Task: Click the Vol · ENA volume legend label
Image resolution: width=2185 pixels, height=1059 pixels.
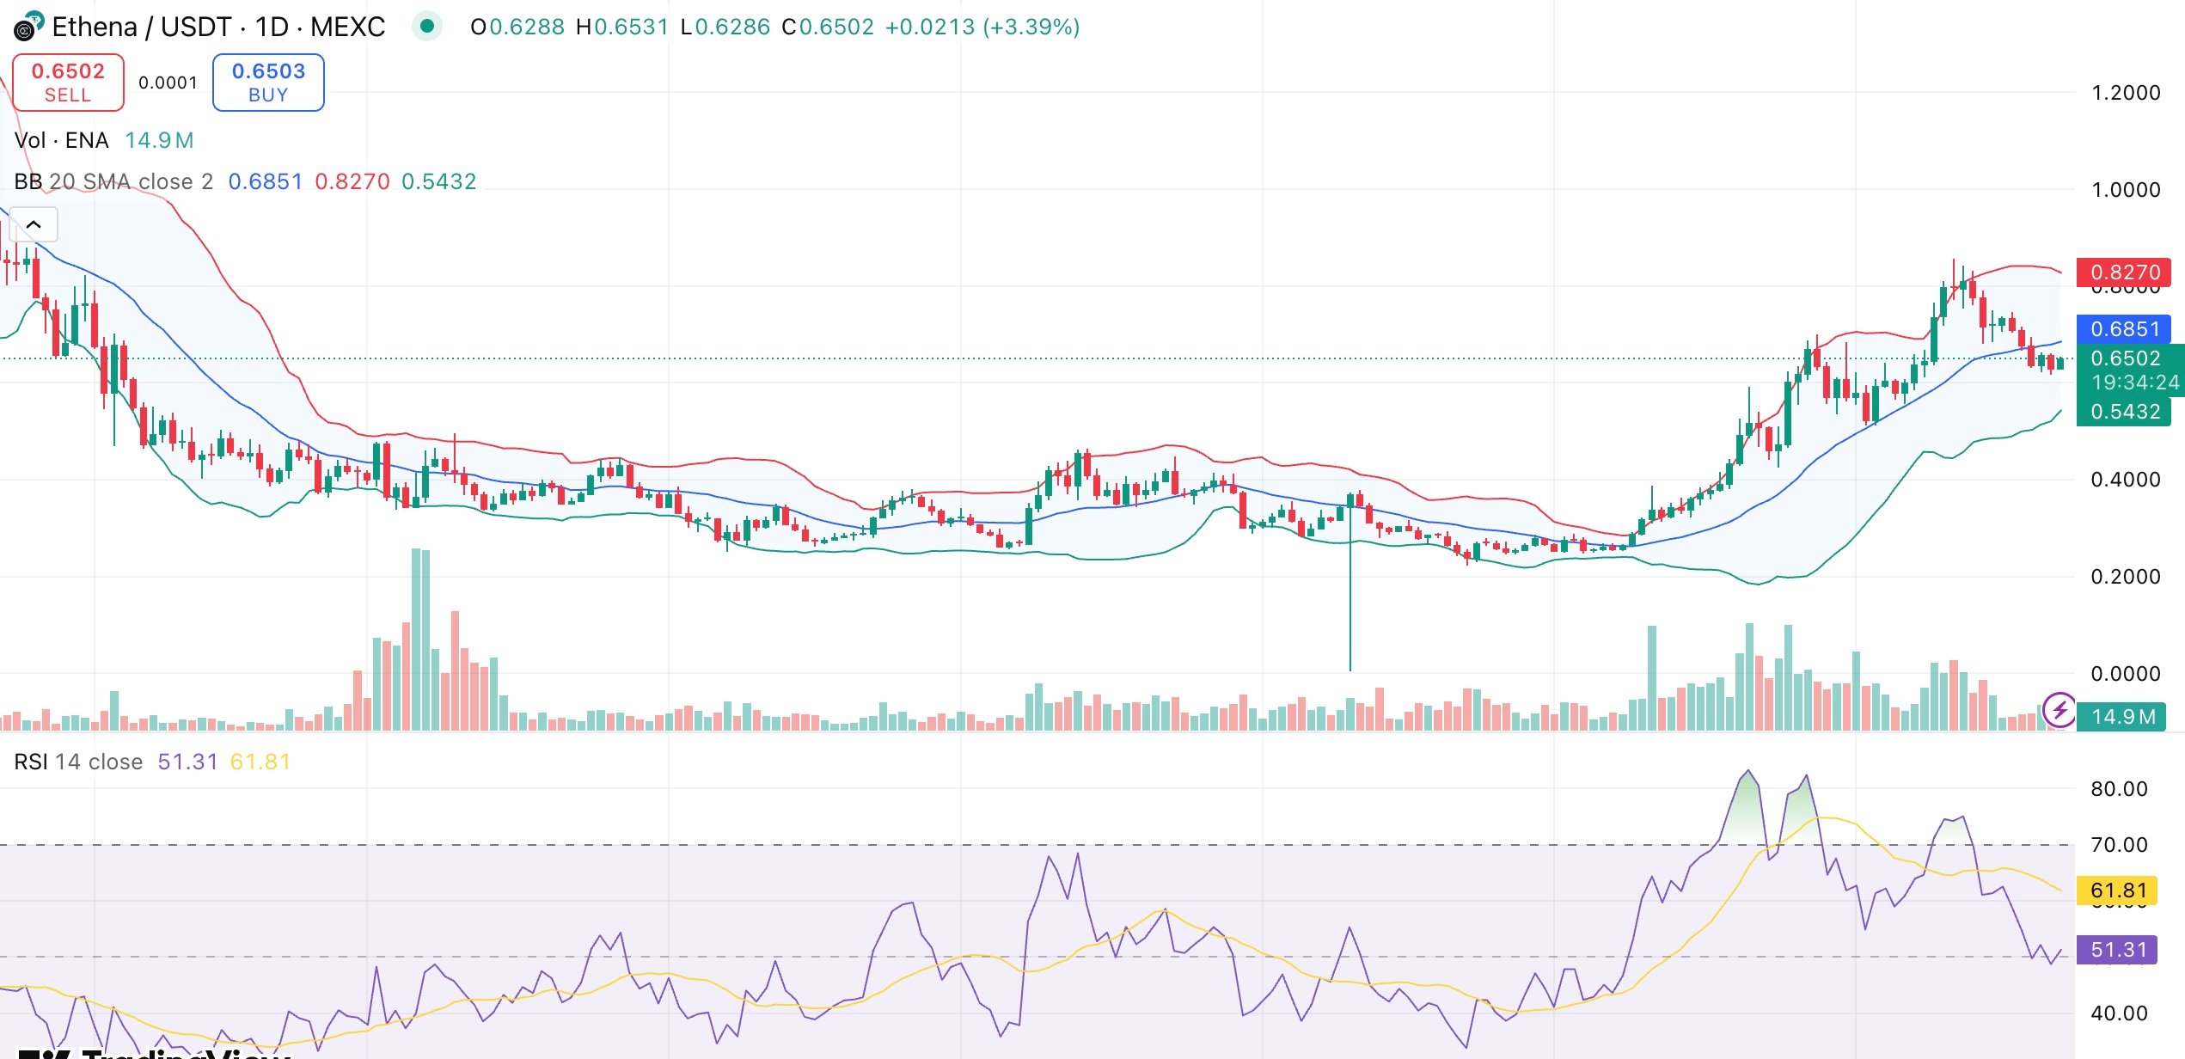Action: tap(60, 139)
